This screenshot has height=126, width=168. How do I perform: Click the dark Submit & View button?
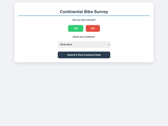[x=84, y=55]
